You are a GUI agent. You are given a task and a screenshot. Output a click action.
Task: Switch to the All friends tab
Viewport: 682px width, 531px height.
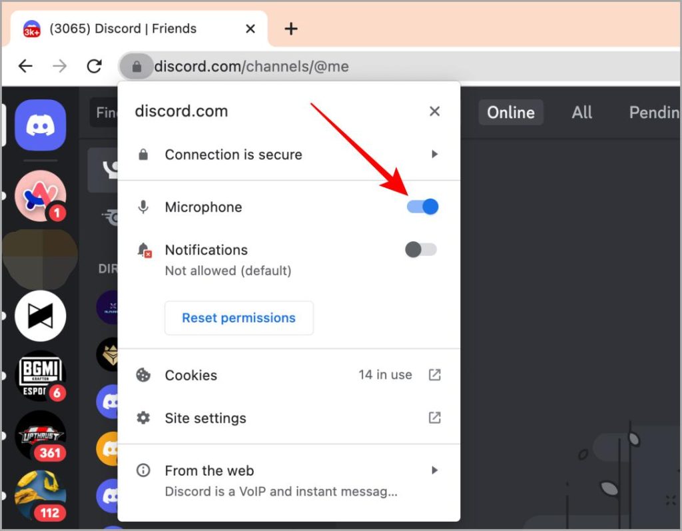pos(581,113)
